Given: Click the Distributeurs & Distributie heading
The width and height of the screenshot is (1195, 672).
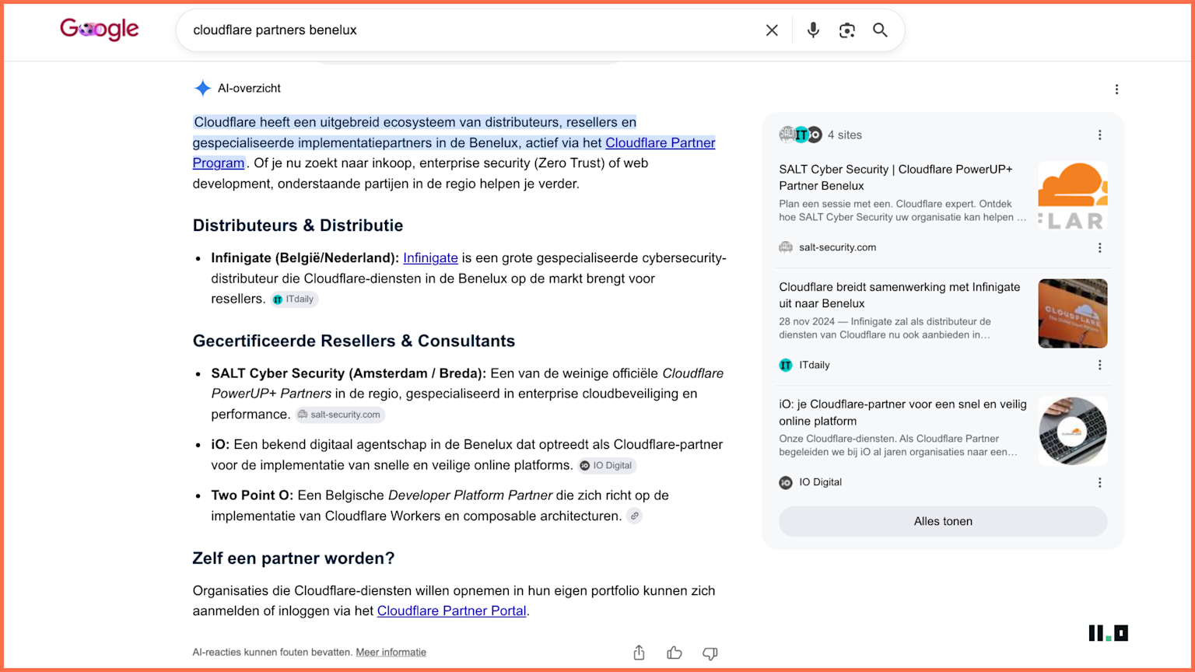Looking at the screenshot, I should pyautogui.click(x=298, y=226).
